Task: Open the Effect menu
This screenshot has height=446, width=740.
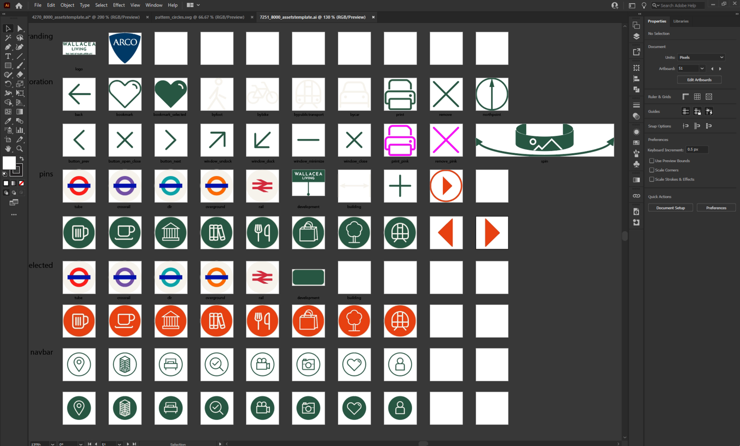Action: 119,5
